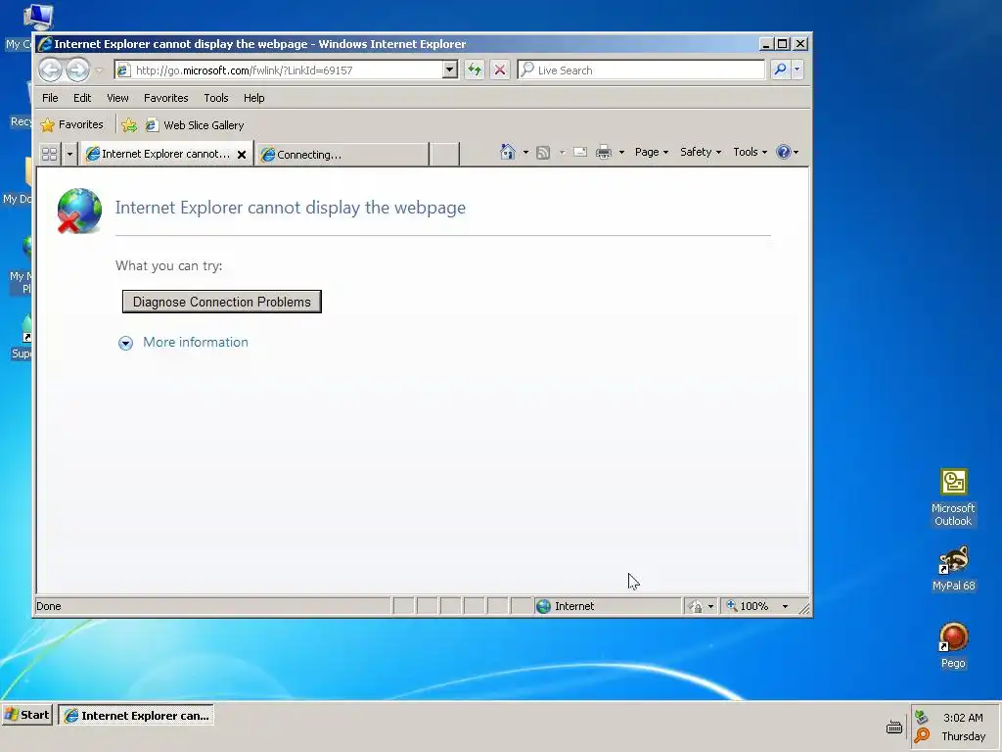Screen dimensions: 1002x752
Task: Open the Tools dropdown in command bar
Action: point(750,152)
